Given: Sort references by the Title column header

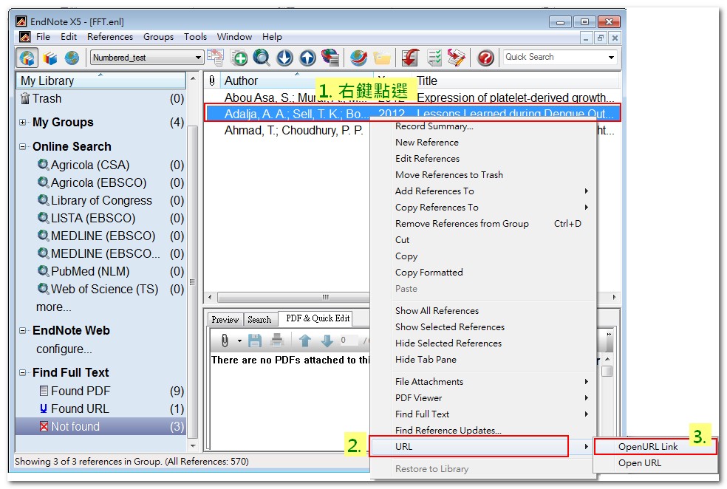Looking at the screenshot, I should (516, 81).
